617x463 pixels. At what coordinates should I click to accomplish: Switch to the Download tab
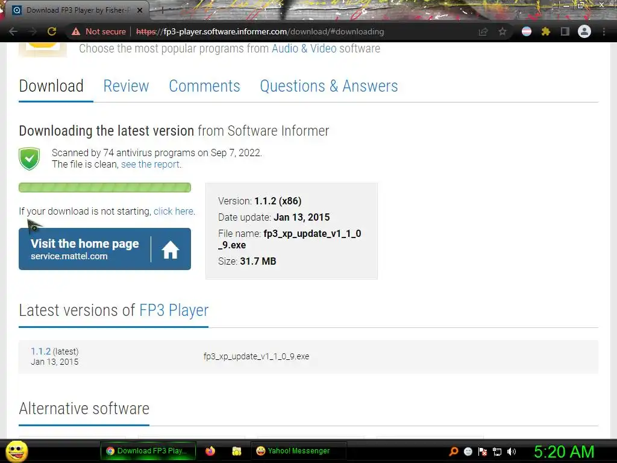[51, 86]
